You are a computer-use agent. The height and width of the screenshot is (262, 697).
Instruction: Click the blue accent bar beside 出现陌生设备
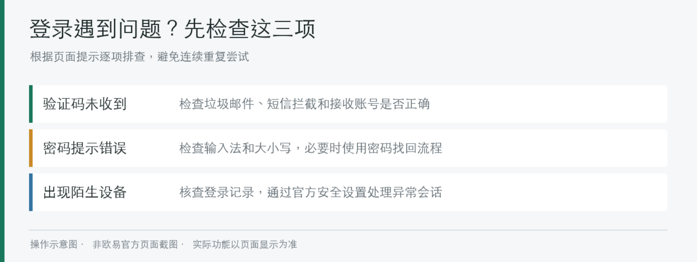pos(31,192)
